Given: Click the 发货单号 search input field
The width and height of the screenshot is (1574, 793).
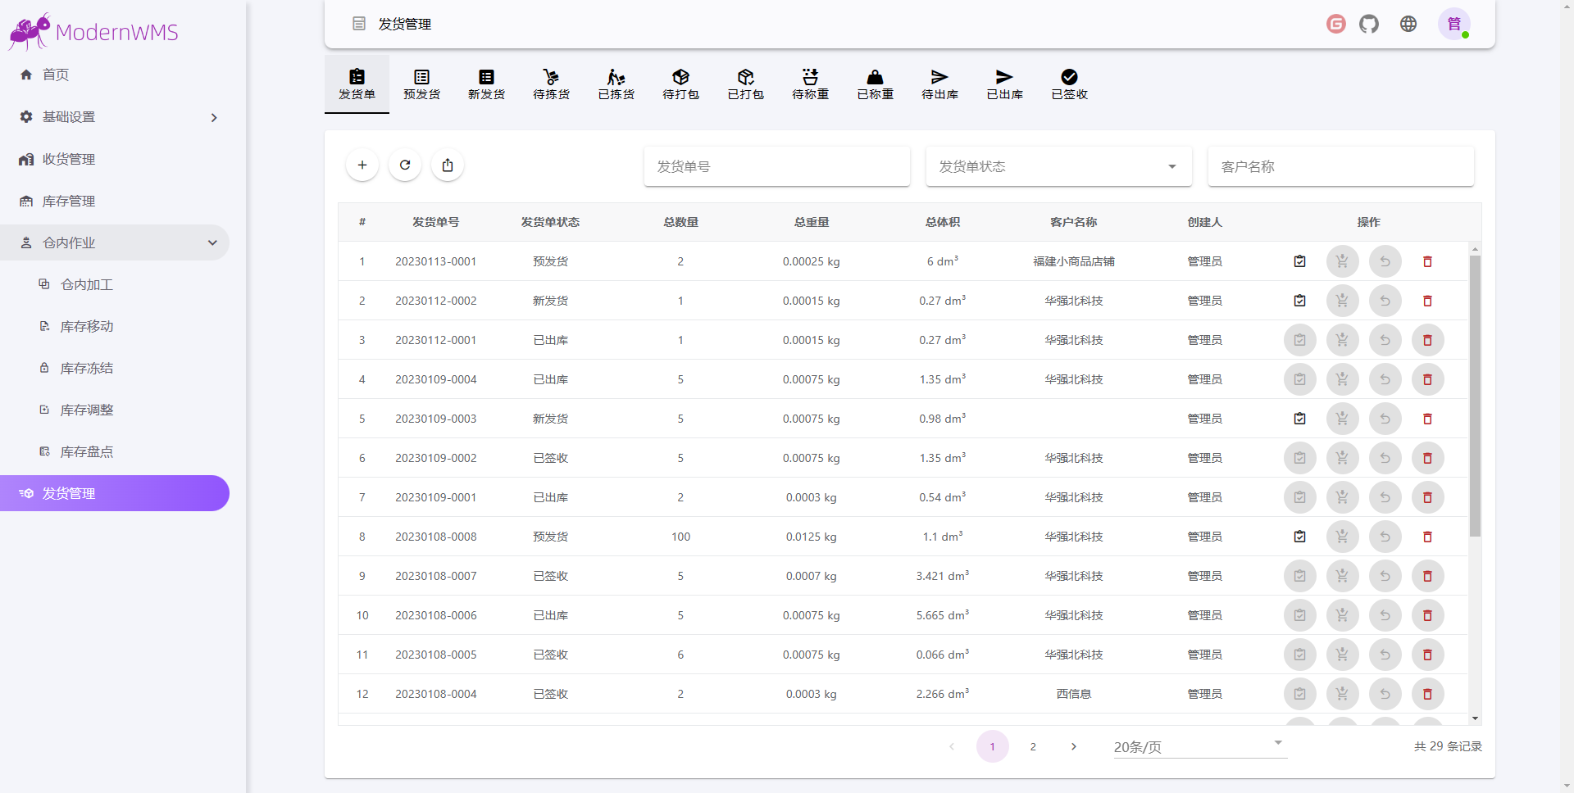Looking at the screenshot, I should [x=776, y=166].
